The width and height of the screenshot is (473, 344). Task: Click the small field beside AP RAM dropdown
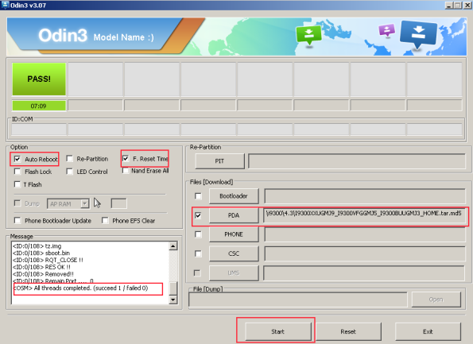tap(119, 203)
